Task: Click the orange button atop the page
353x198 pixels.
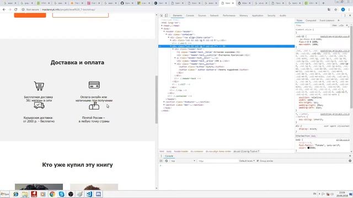Action: click(x=30, y=15)
